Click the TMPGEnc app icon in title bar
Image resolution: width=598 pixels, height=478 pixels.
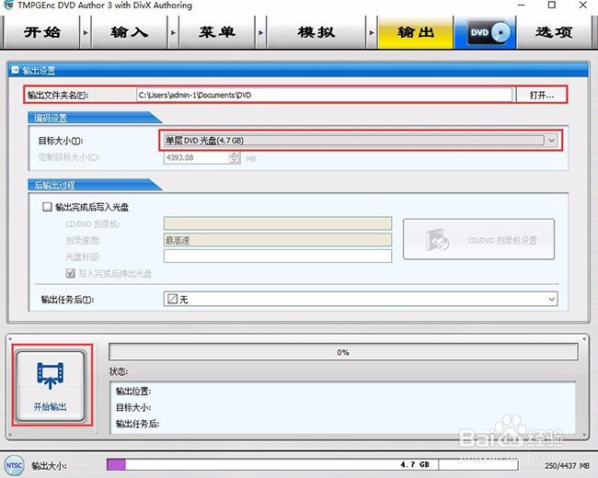(7, 5)
